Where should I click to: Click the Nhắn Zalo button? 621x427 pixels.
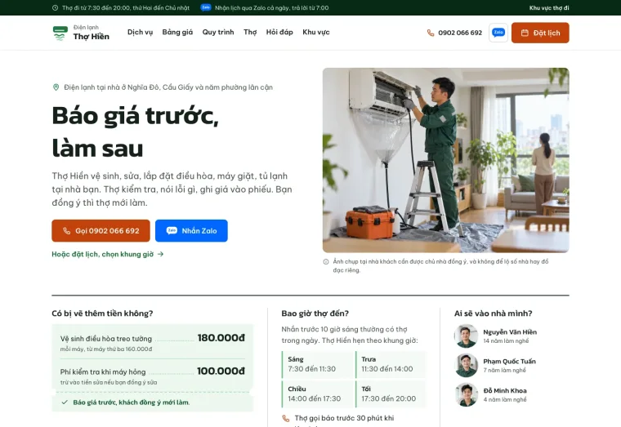click(x=191, y=231)
